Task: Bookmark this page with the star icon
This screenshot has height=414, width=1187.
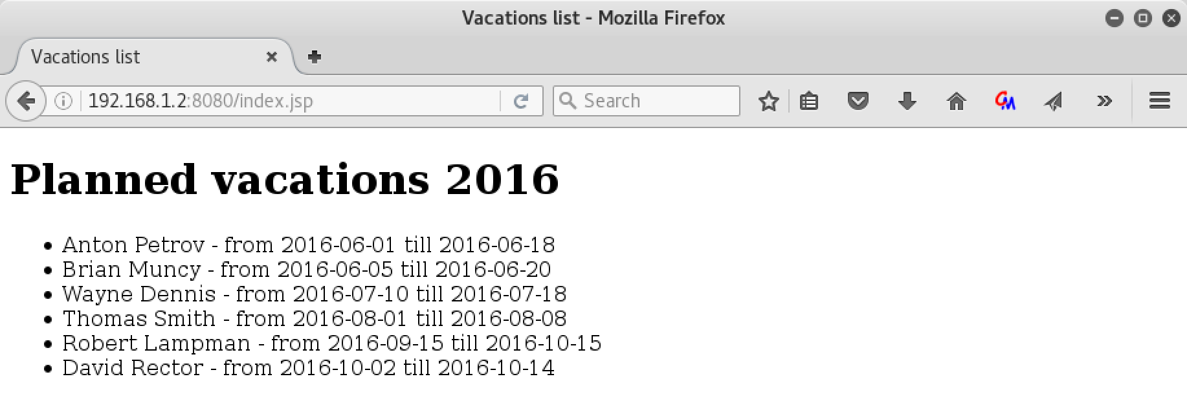Action: (x=768, y=101)
